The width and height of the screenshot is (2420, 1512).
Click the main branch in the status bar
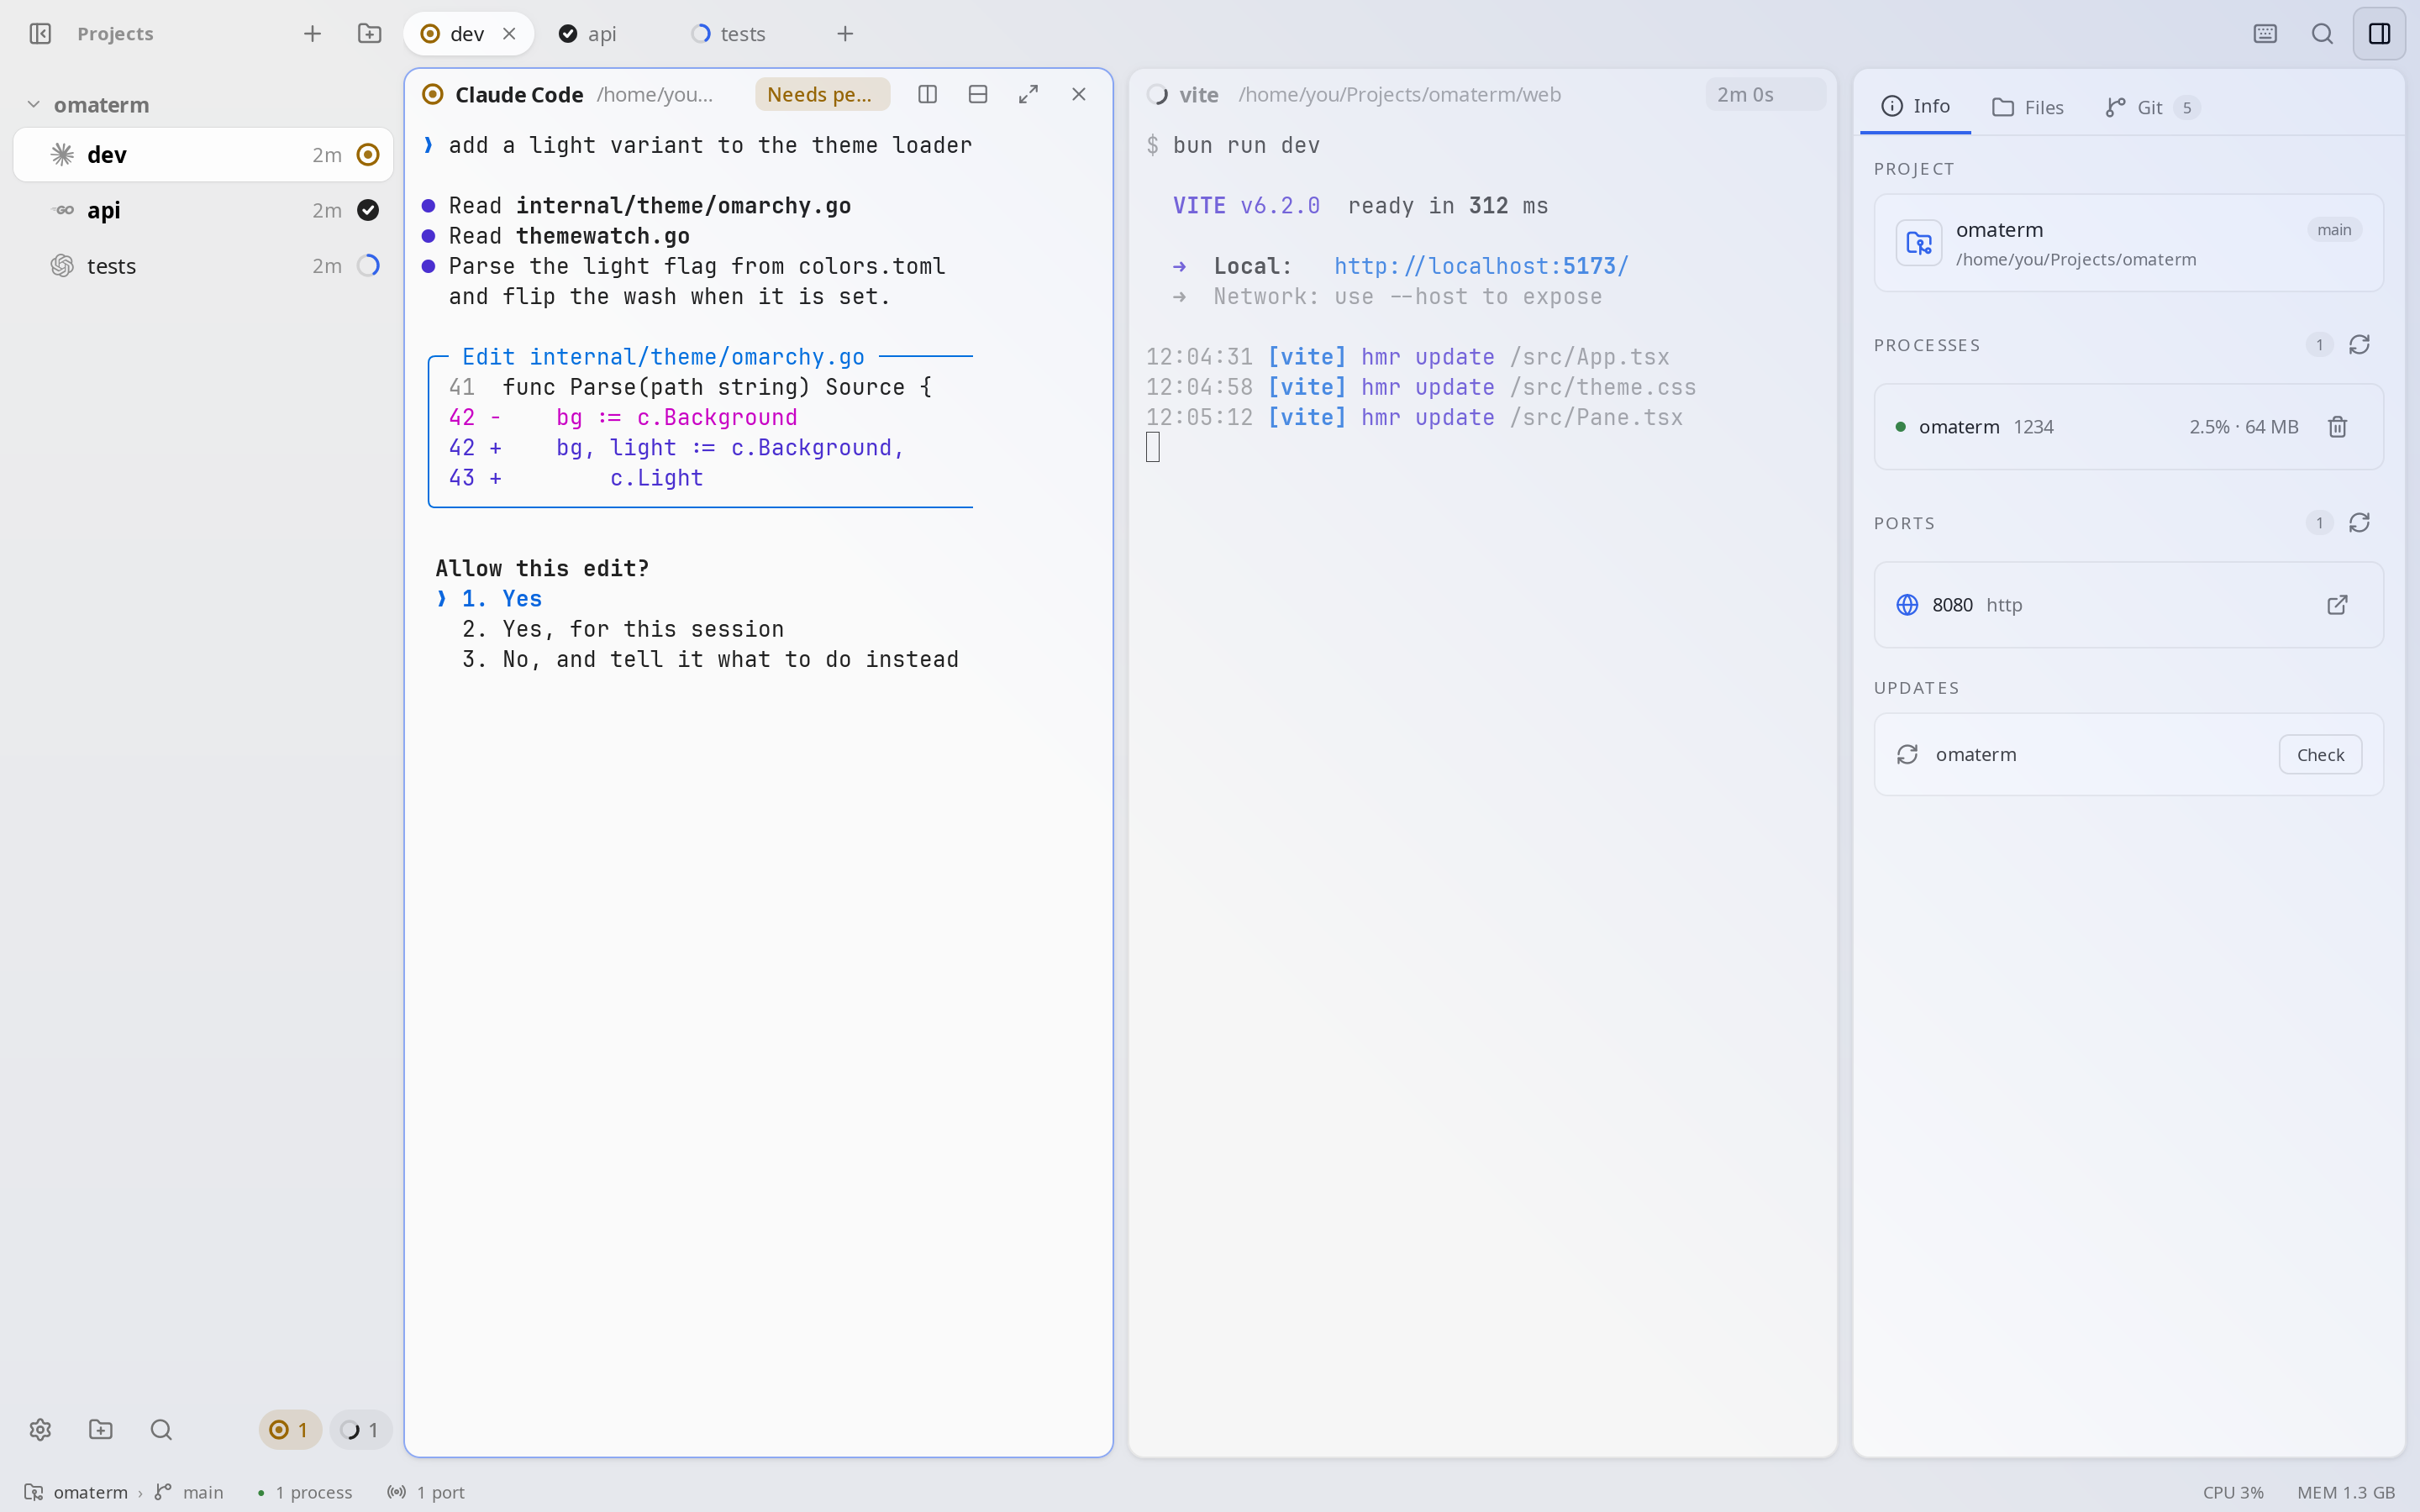coord(190,1492)
